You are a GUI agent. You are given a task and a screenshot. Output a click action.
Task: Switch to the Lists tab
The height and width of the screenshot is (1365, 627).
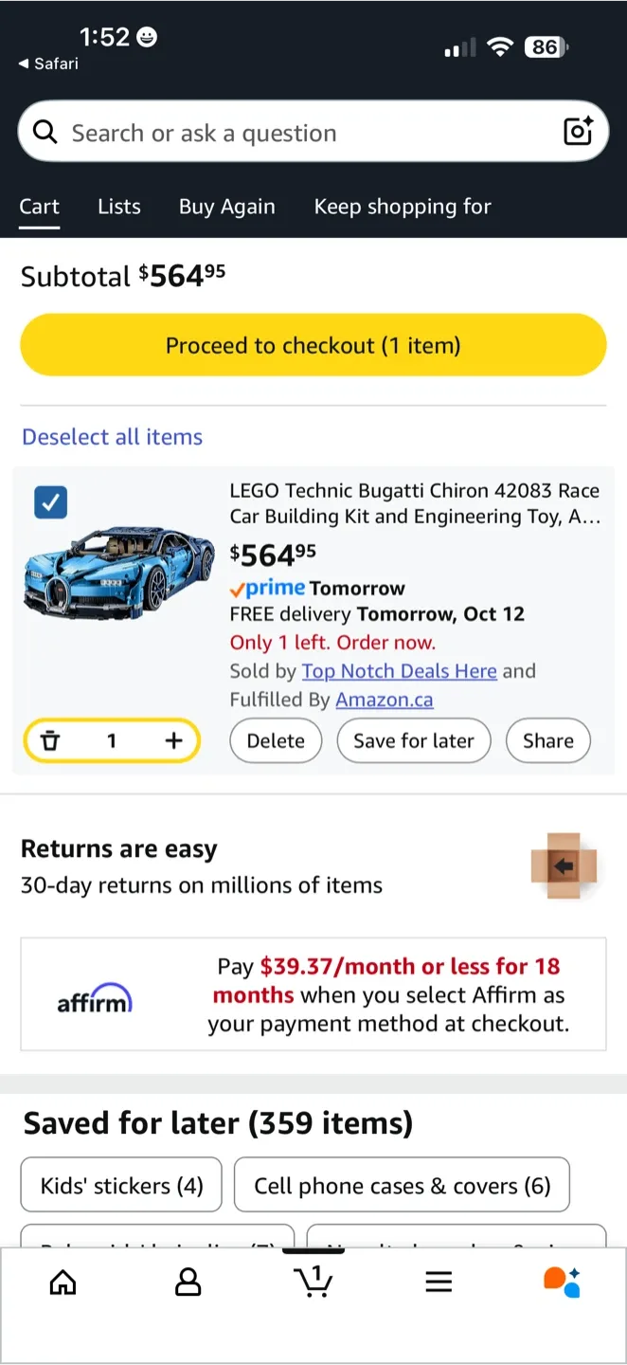pyautogui.click(x=118, y=207)
